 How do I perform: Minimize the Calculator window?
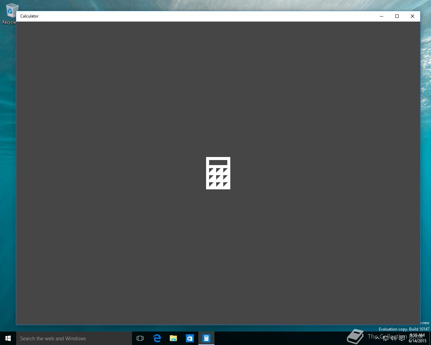pyautogui.click(x=382, y=16)
